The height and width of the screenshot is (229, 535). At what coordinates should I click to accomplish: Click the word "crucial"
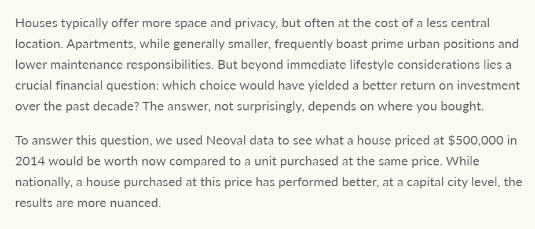34,86
